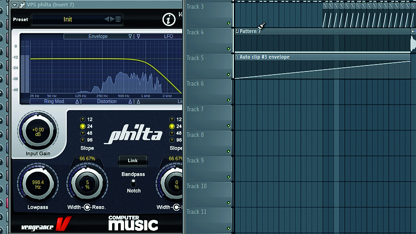Open the preset list icon
The image size is (416, 234).
point(118,19)
